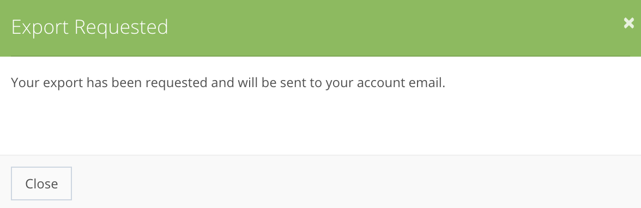Dismiss the dialog with the X icon
This screenshot has width=641, height=208.
(629, 24)
